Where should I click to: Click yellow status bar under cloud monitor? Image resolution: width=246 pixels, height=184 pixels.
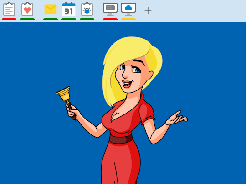128,19
